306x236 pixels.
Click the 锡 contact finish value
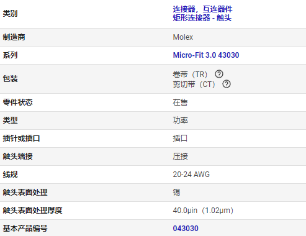coord(176,193)
